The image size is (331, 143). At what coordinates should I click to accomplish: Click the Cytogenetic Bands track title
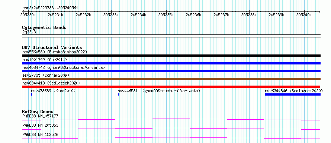pos(44,27)
